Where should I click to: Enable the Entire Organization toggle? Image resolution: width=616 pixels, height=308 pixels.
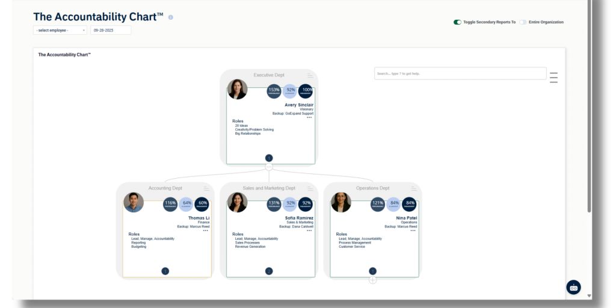coord(523,22)
